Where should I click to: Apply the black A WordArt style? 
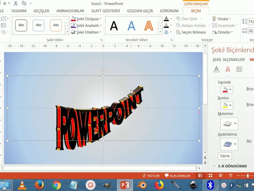[x=114, y=26]
